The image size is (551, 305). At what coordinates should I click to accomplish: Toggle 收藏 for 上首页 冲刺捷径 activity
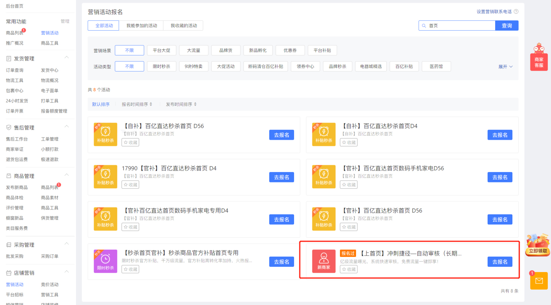(x=349, y=269)
